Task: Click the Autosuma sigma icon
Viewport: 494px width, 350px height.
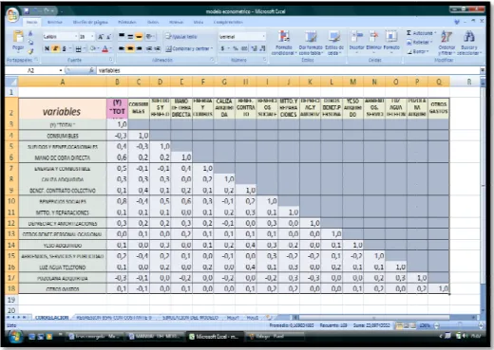Action: pyautogui.click(x=408, y=33)
